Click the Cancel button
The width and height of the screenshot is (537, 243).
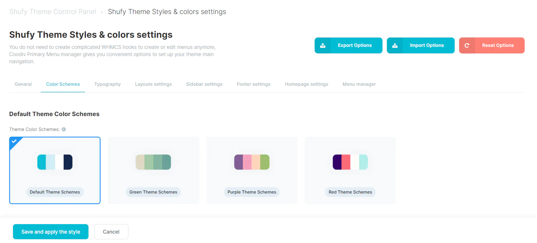click(111, 232)
